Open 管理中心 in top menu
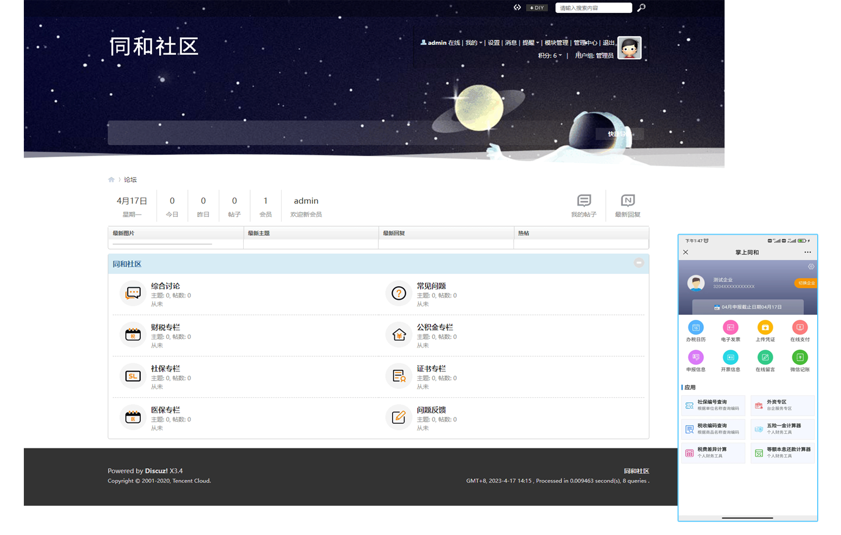Viewport: 841px width, 535px height. pyautogui.click(x=585, y=43)
